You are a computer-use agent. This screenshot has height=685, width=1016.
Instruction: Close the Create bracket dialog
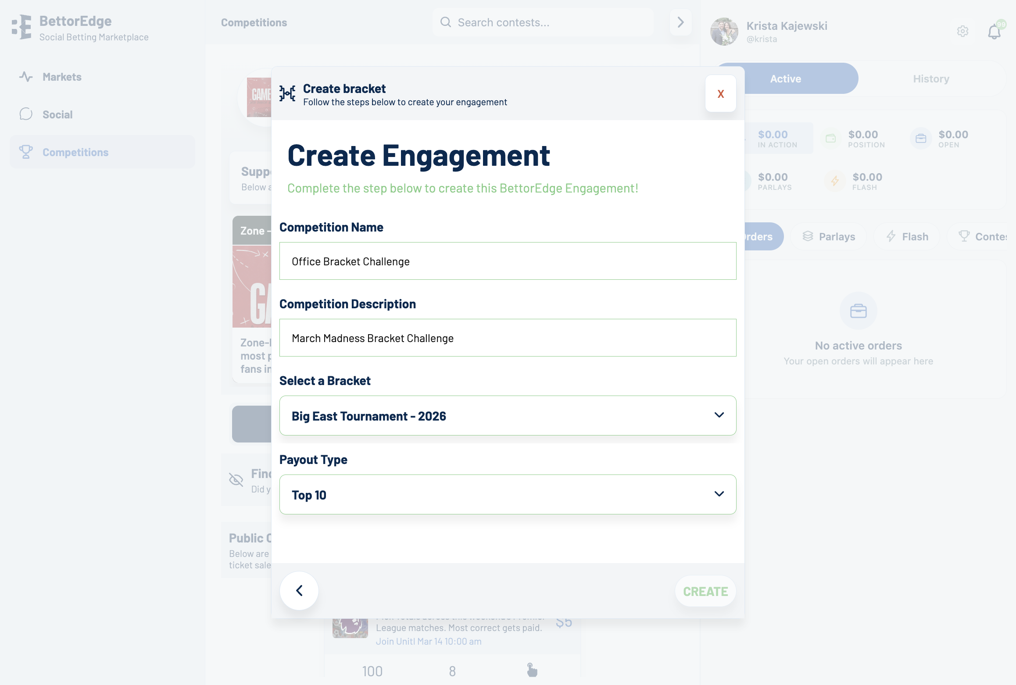(720, 94)
